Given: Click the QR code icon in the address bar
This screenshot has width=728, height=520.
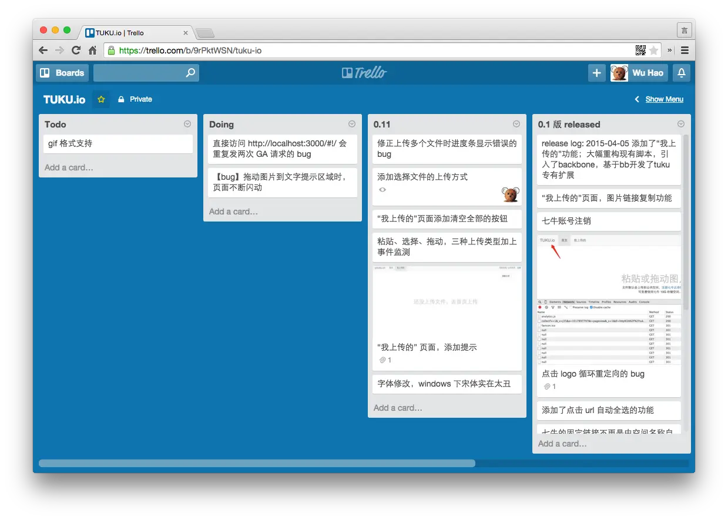Looking at the screenshot, I should pos(640,51).
